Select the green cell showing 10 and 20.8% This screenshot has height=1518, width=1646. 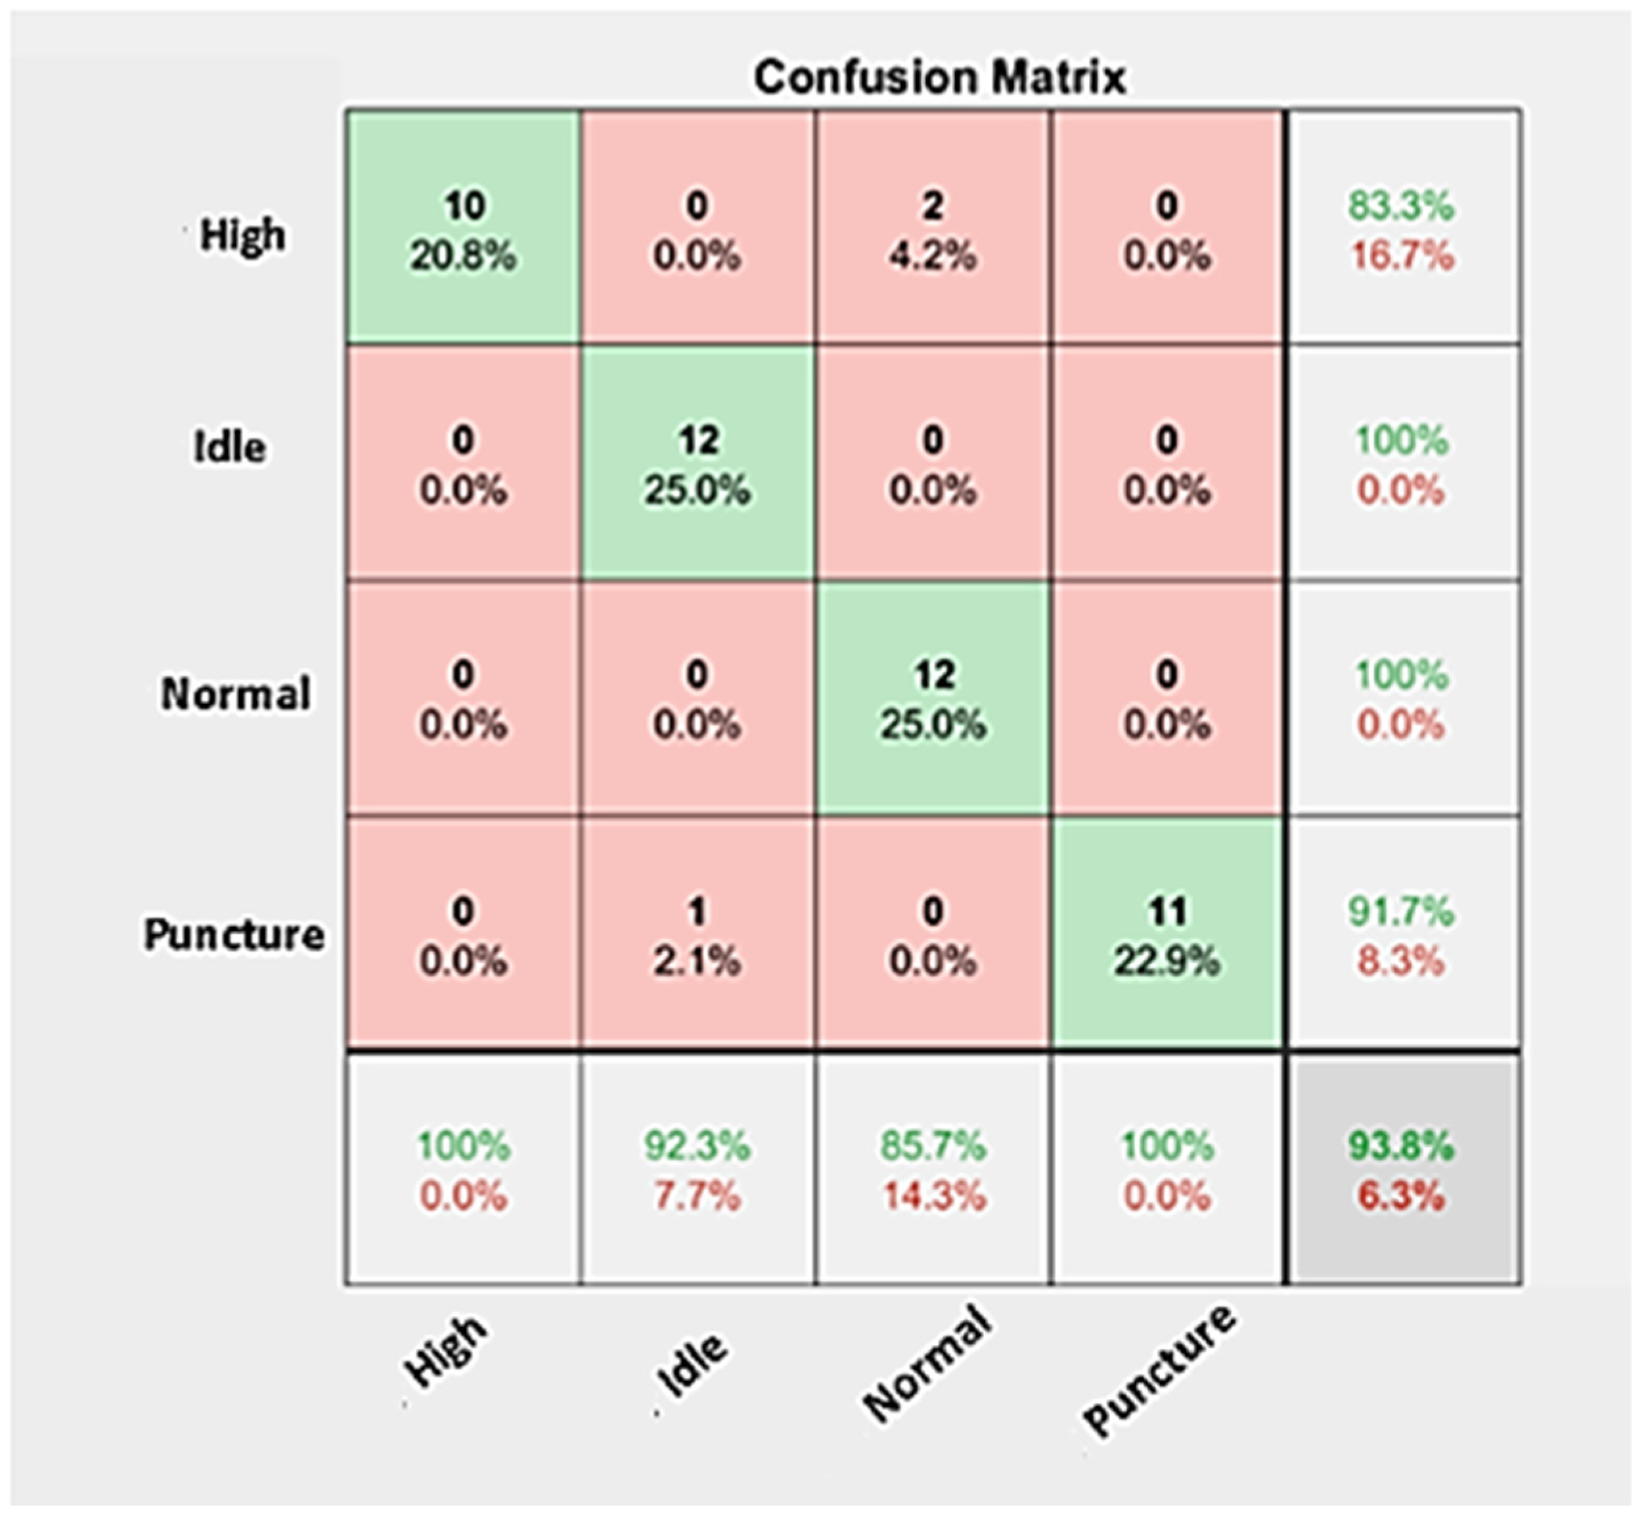pos(464,229)
